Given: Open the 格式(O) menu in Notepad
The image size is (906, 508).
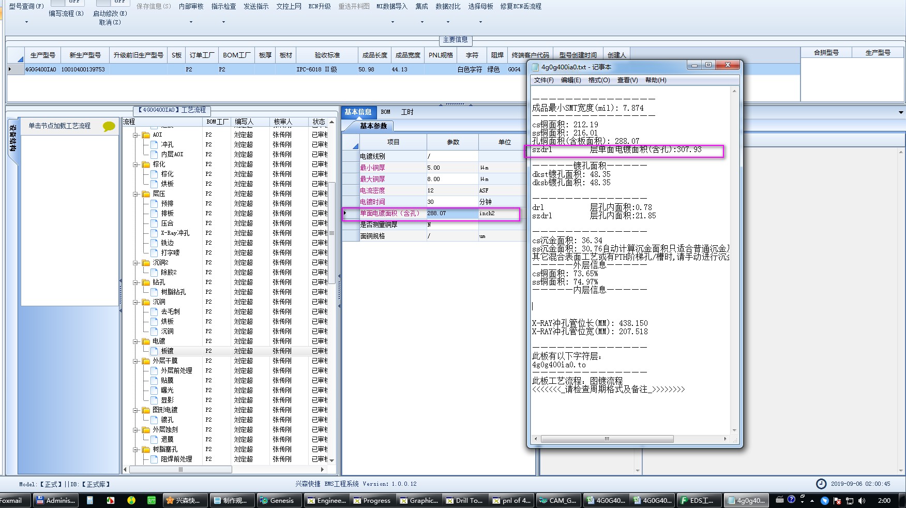Looking at the screenshot, I should coord(599,80).
